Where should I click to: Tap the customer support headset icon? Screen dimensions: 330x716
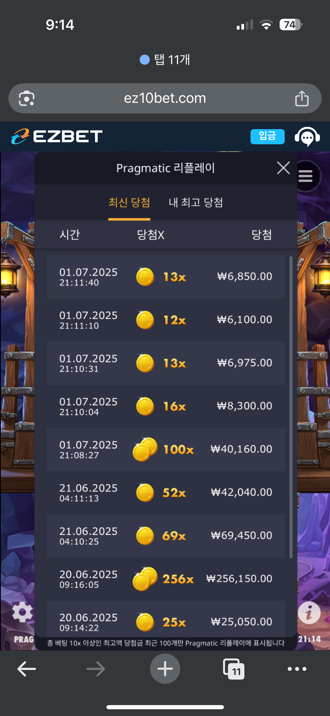point(307,136)
